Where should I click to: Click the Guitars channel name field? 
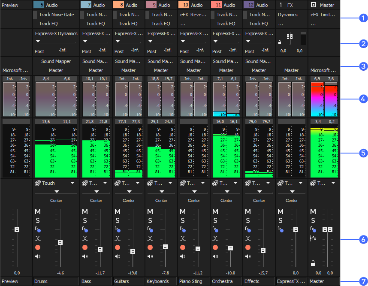click(x=129, y=281)
